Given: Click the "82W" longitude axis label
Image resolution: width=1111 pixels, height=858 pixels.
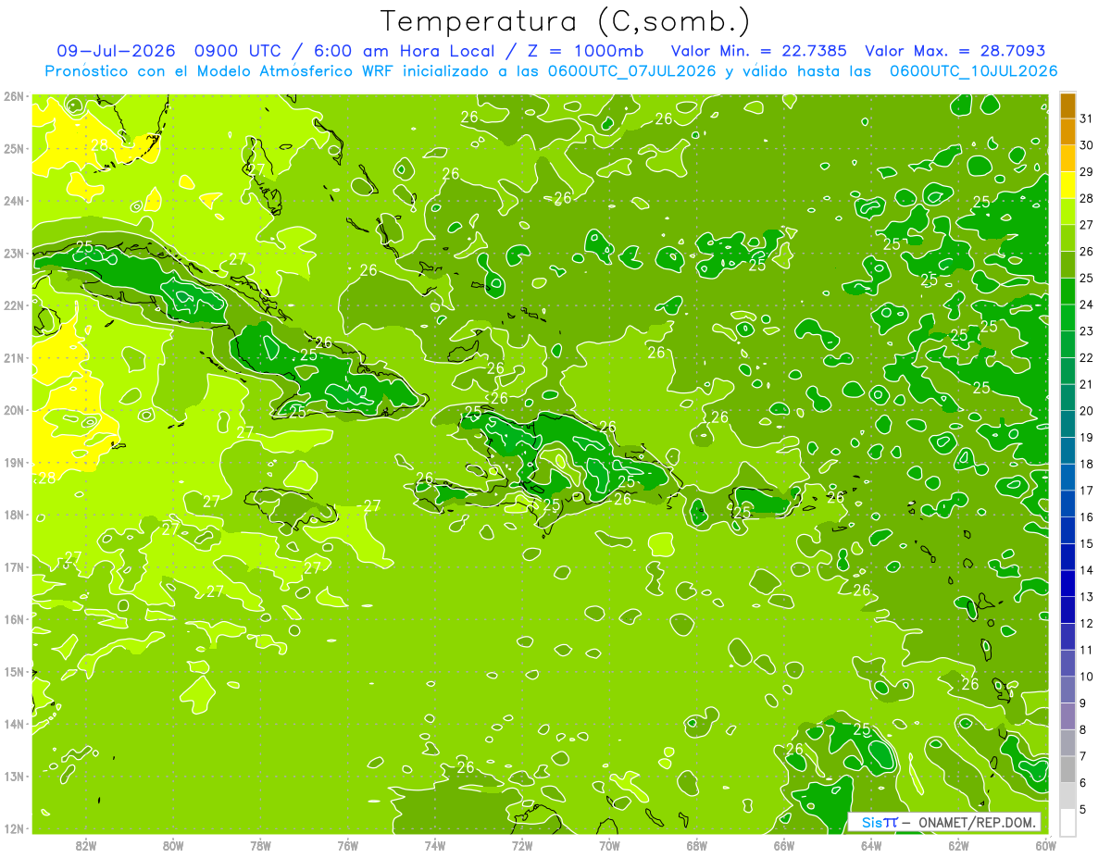Looking at the screenshot, I should (x=86, y=845).
